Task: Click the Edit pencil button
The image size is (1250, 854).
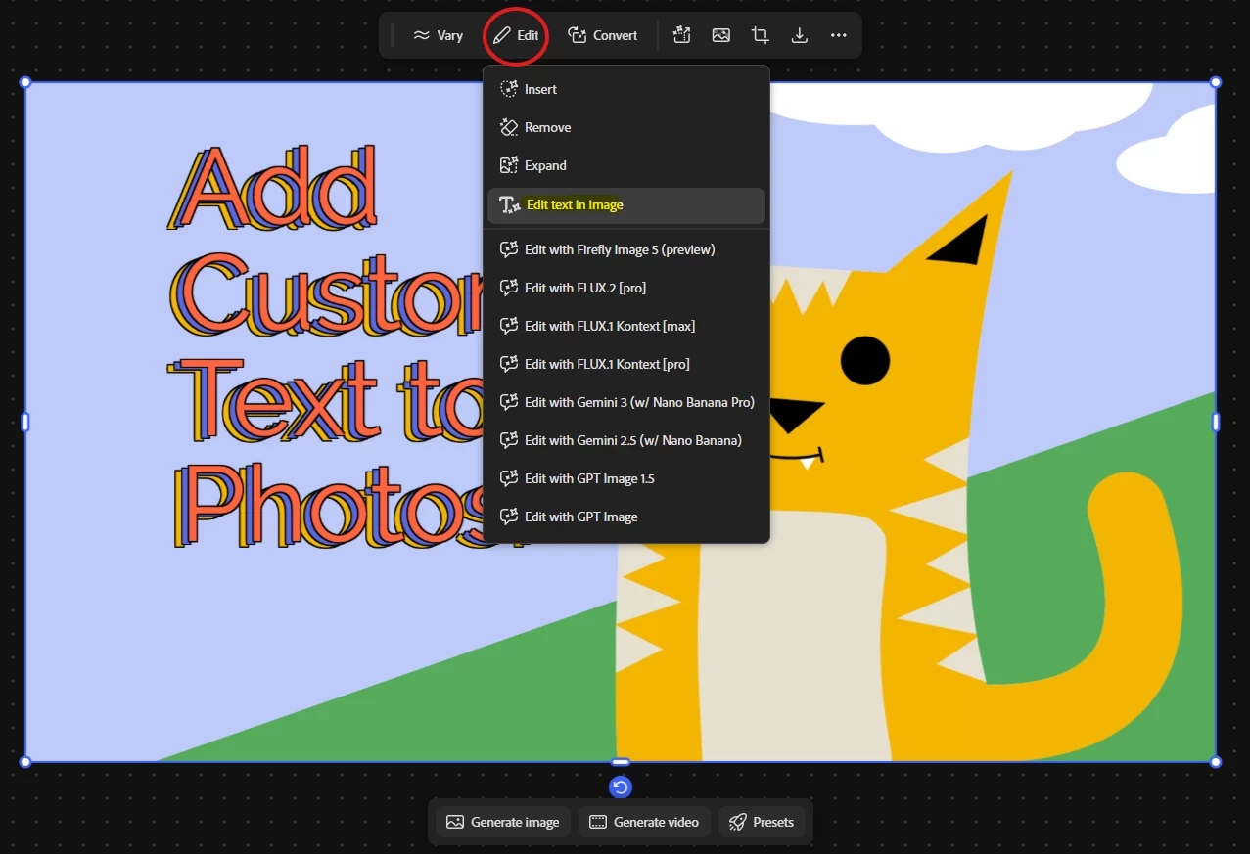Action: point(516,35)
